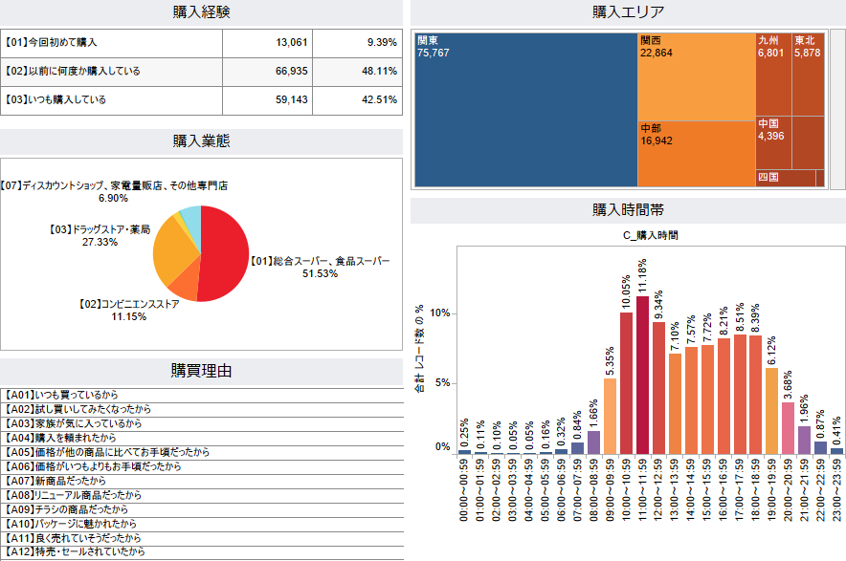Select the 関西 area tile
This screenshot has height=561, width=846.
pos(697,77)
